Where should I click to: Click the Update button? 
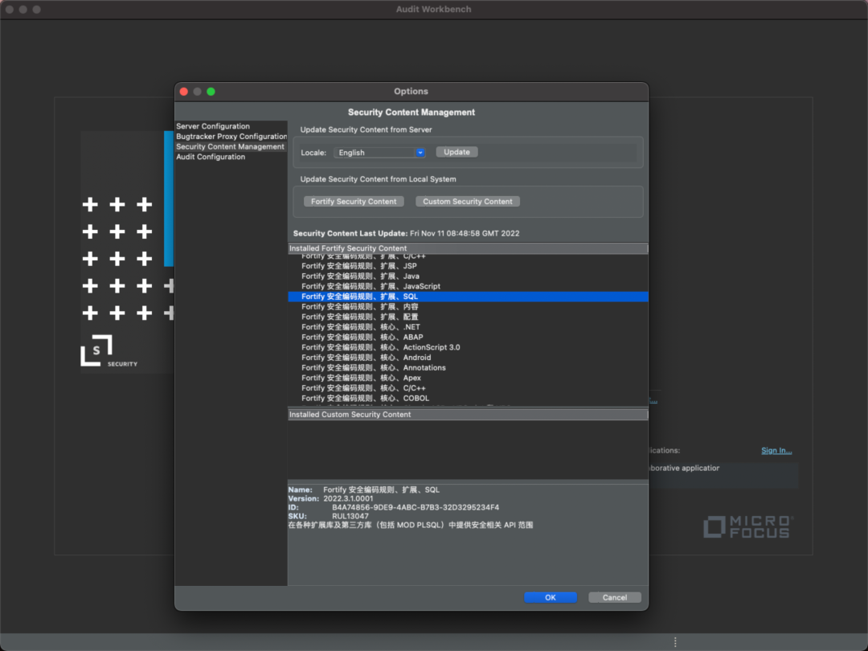pos(457,152)
